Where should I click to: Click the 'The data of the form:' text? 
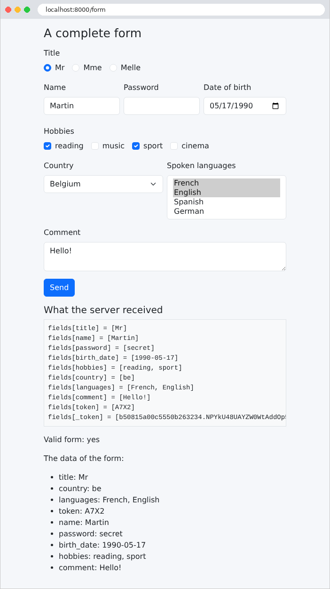(x=84, y=459)
